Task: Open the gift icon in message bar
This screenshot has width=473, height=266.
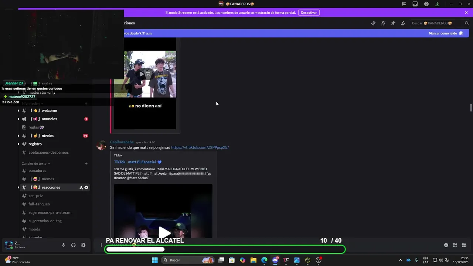Action: (464, 245)
